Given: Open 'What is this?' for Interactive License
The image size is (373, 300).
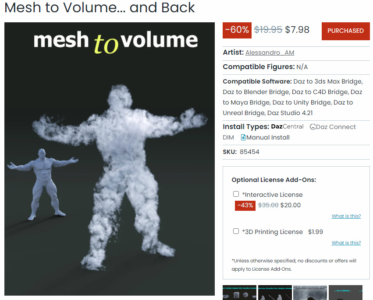Looking at the screenshot, I should click(346, 216).
